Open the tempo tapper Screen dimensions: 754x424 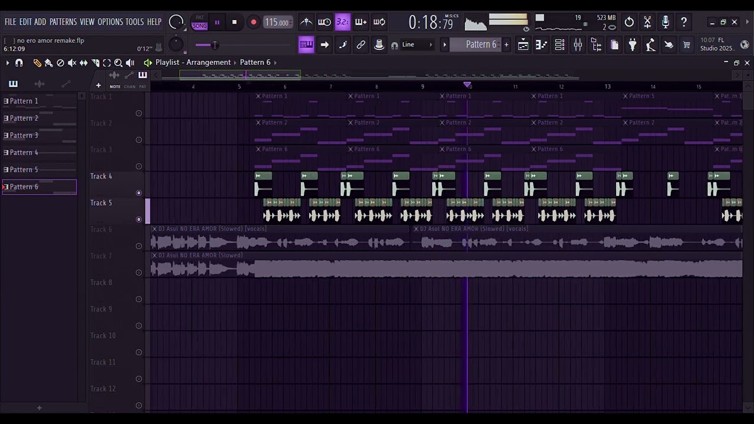650,45
